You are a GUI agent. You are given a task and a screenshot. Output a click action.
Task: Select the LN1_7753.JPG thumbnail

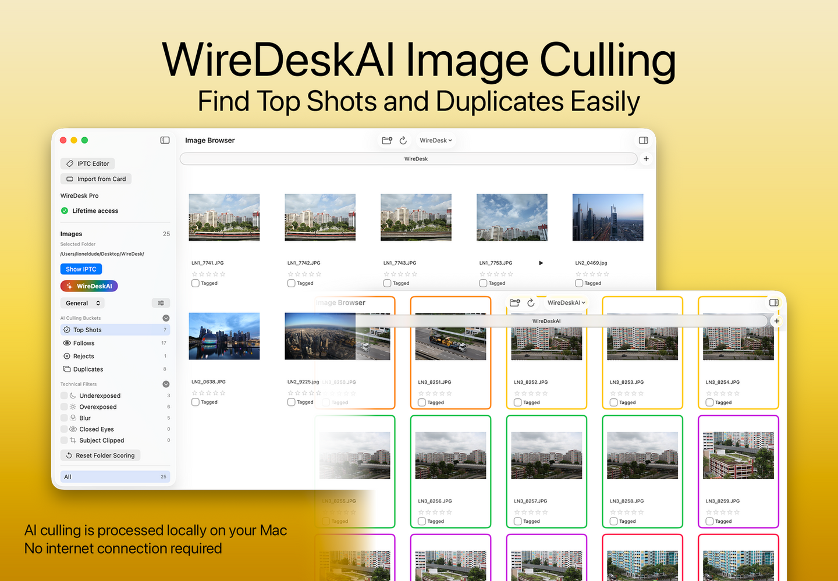click(512, 217)
